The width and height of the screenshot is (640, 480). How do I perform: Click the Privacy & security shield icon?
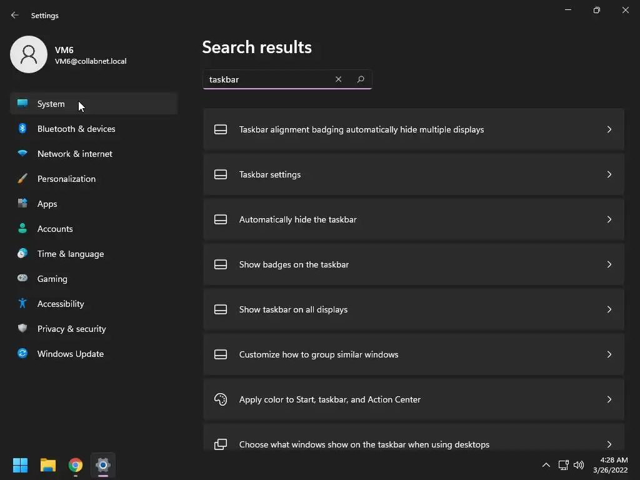[22, 329]
